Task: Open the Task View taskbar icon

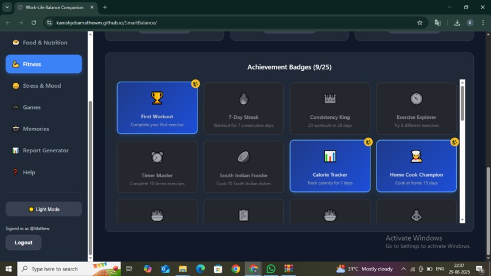Action: [129, 269]
